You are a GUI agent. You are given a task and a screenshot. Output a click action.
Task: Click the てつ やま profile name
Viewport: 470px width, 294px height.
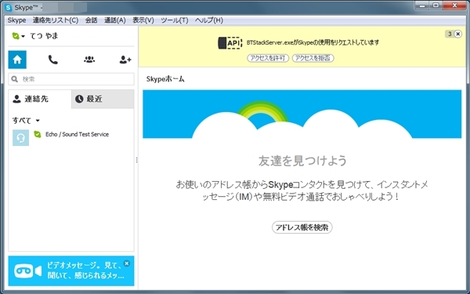[x=44, y=36]
